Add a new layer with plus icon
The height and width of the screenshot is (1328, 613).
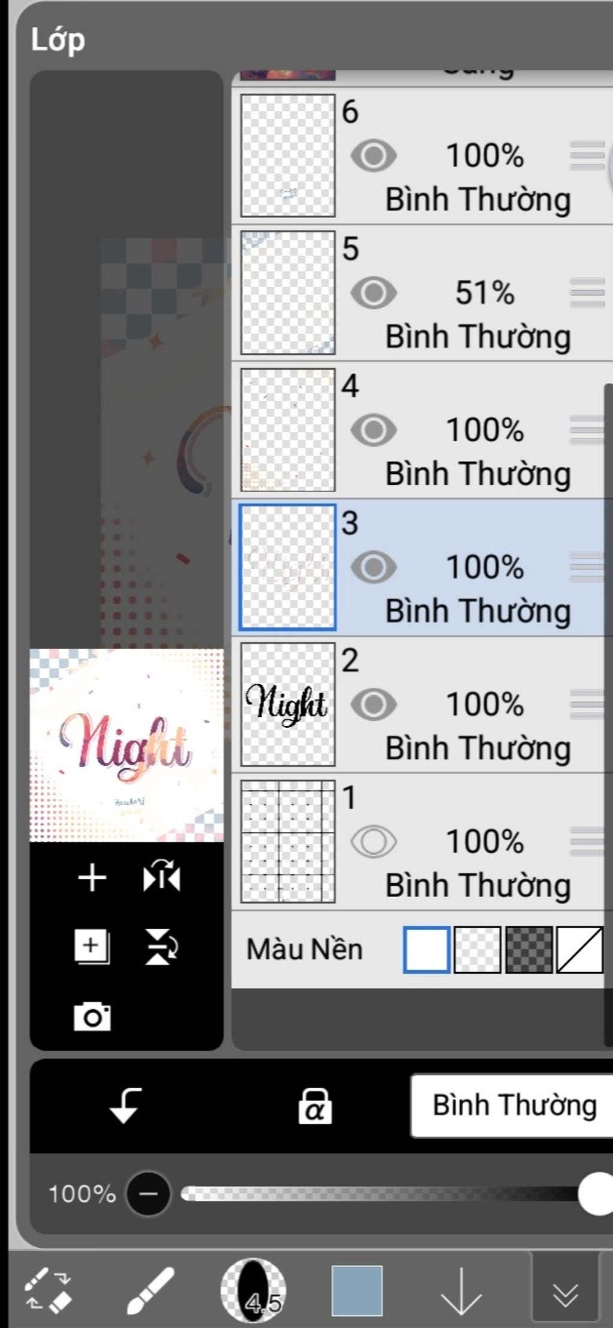click(92, 878)
